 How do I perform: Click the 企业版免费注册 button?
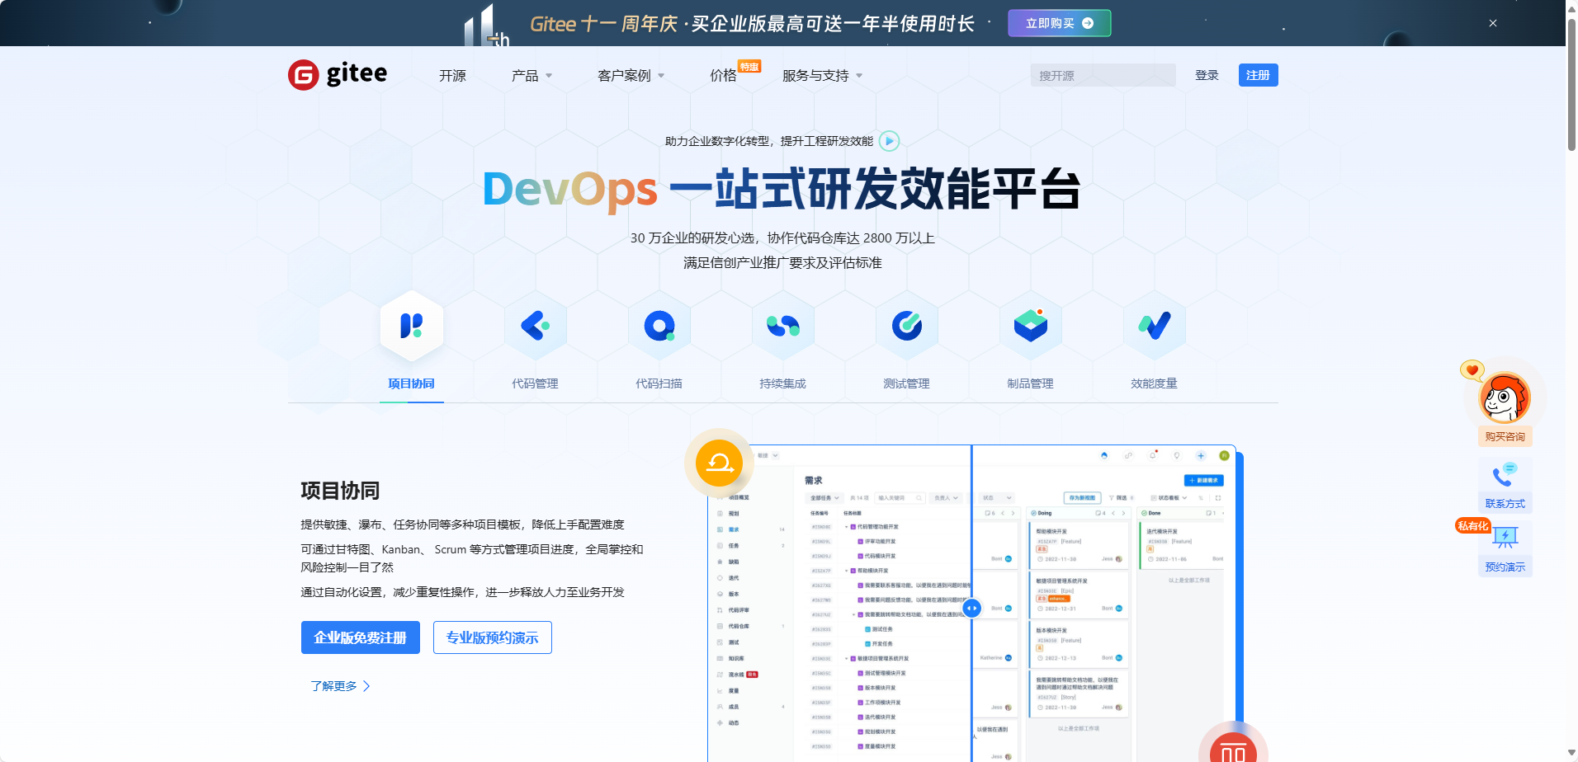pos(361,637)
